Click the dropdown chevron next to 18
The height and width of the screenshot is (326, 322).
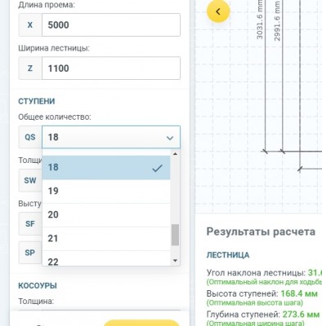[170, 138]
